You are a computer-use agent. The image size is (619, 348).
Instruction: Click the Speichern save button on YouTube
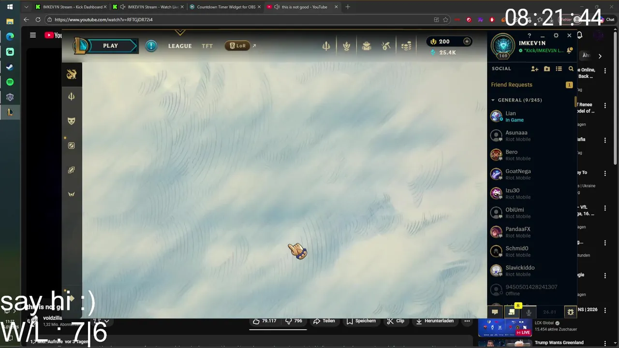(361, 321)
